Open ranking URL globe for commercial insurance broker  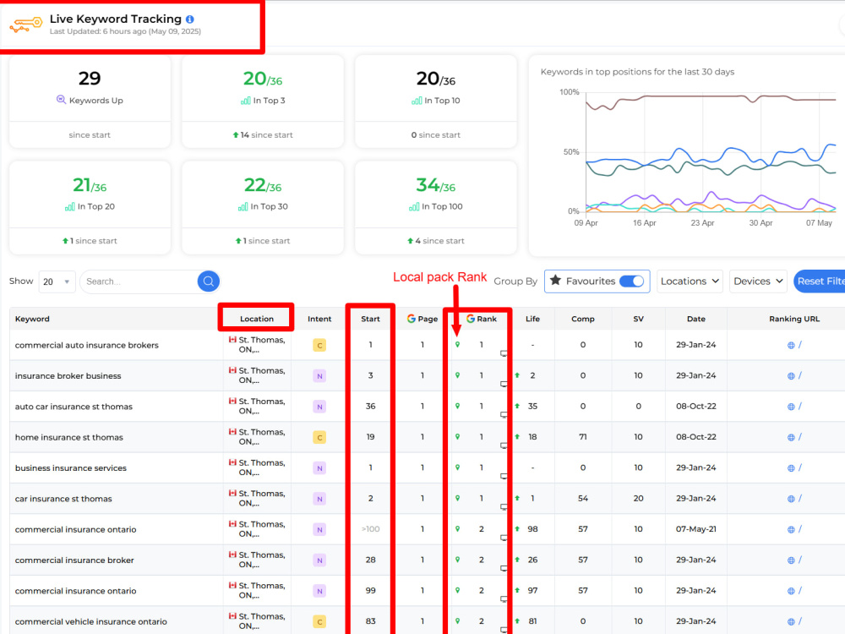click(791, 560)
